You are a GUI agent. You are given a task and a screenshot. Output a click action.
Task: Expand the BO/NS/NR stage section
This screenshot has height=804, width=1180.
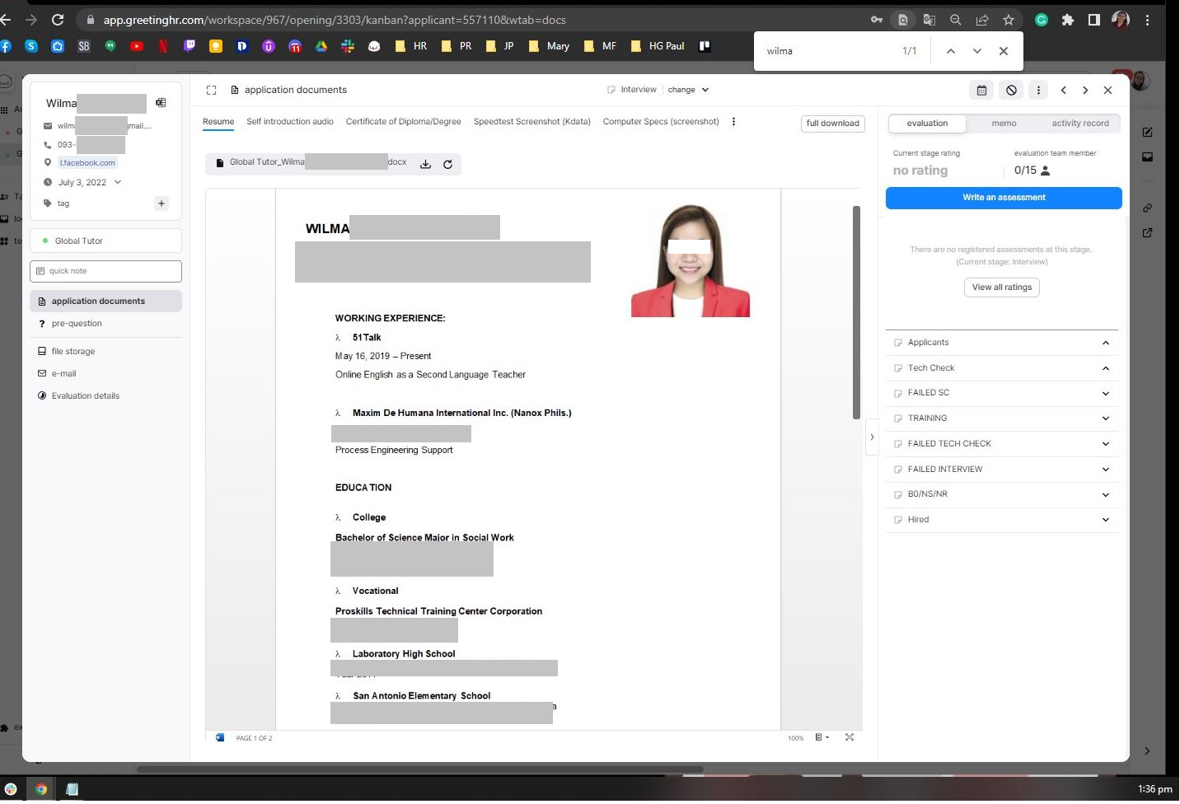1106,495
